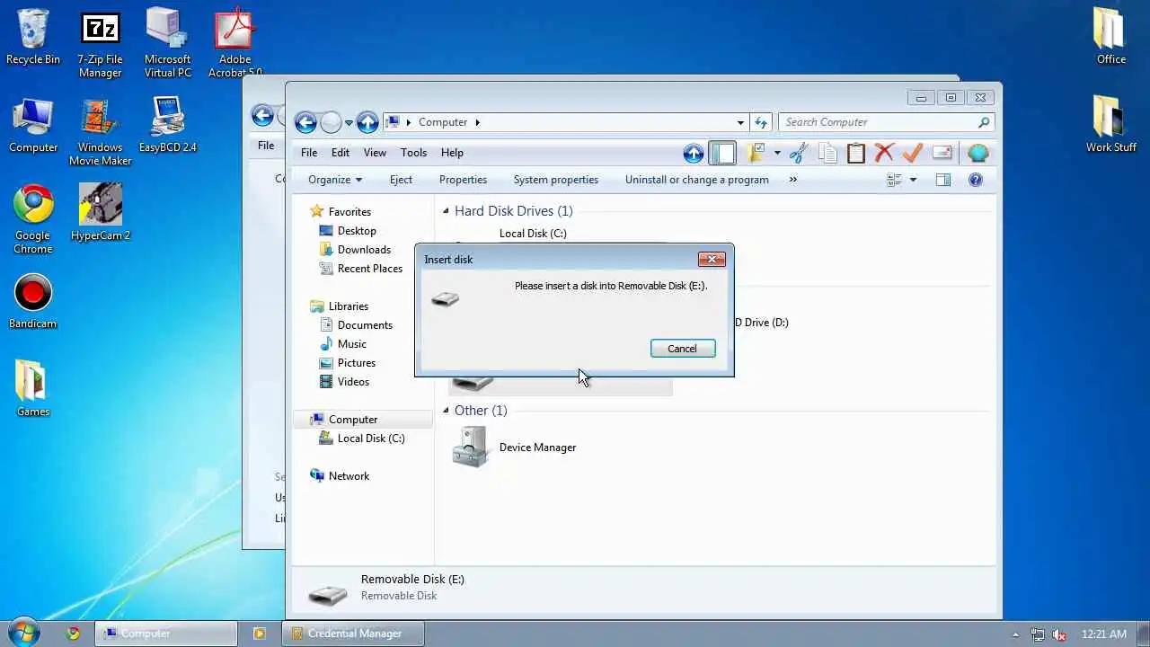
Task: Open the Organize dropdown
Action: [335, 180]
